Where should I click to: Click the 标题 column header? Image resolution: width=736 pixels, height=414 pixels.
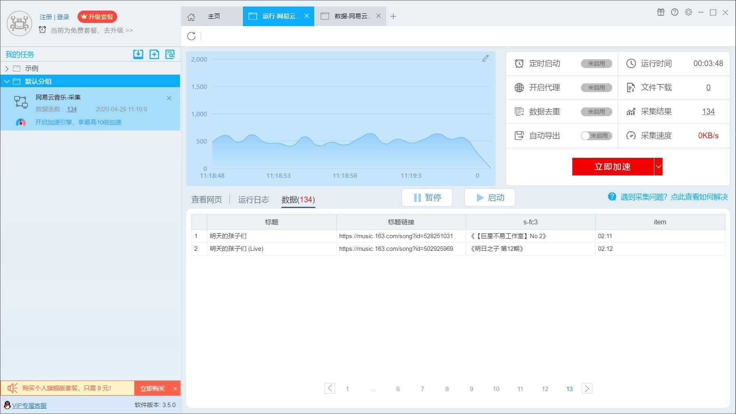271,222
